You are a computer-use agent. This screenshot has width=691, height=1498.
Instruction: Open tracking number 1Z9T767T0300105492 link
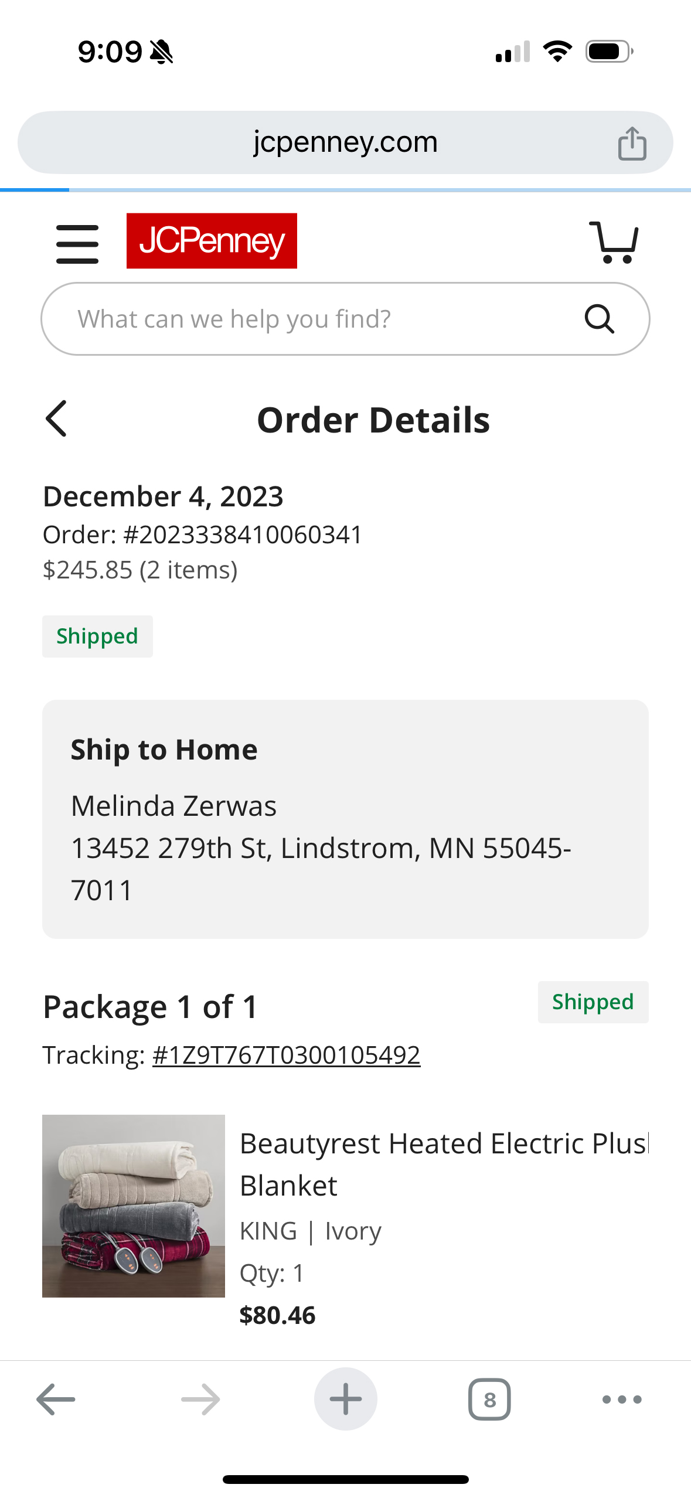(286, 1055)
